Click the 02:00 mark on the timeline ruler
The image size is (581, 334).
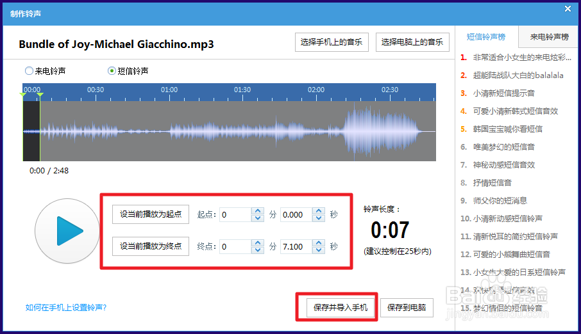[316, 90]
